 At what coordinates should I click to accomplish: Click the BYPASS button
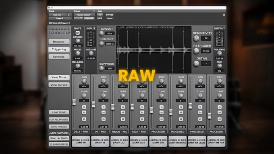pyautogui.click(x=110, y=15)
